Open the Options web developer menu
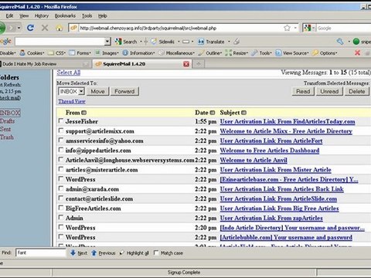Viewport: 371px width, 278px height. pos(325,53)
